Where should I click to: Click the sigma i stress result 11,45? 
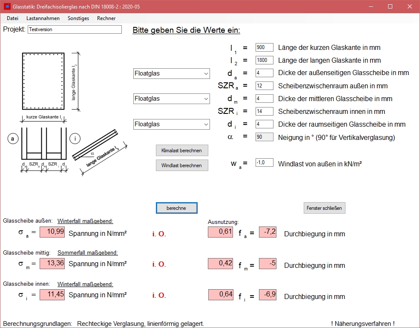point(52,295)
